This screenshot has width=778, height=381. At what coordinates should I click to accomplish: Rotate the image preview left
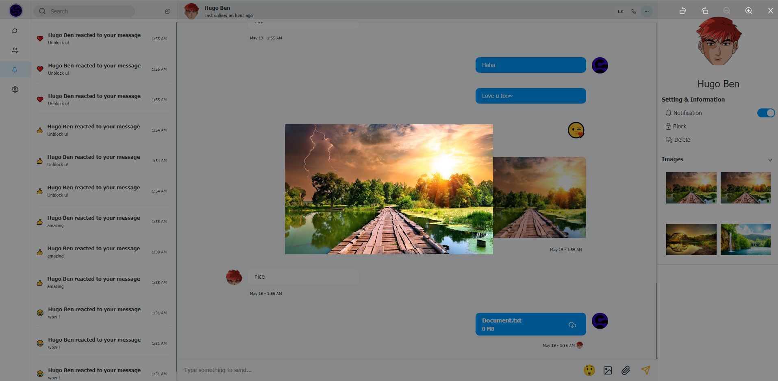point(682,11)
